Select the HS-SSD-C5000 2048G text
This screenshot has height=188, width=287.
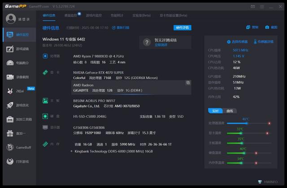click(x=90, y=117)
